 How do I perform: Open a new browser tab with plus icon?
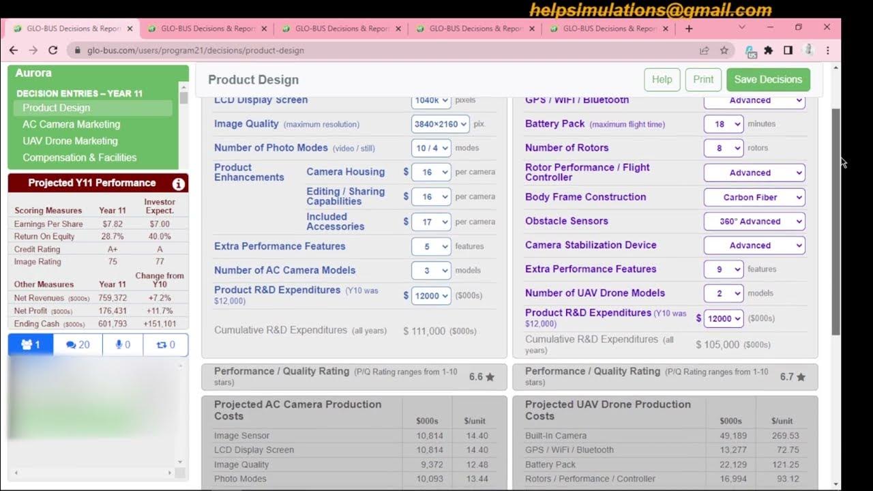tap(689, 29)
